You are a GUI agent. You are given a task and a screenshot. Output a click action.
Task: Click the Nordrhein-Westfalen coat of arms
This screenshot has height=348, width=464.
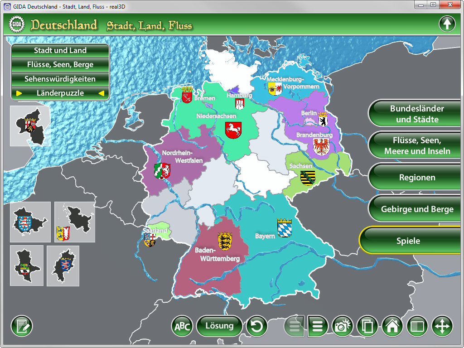click(x=162, y=171)
